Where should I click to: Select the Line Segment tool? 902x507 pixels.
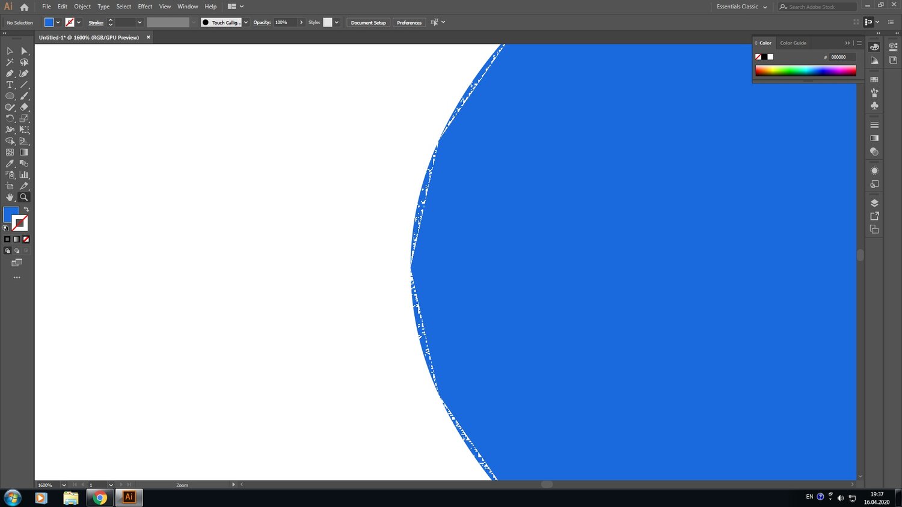[24, 85]
